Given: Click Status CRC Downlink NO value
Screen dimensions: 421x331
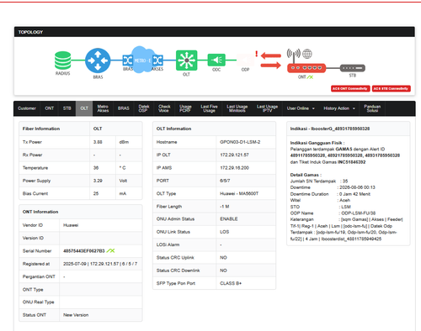Looking at the screenshot, I should [223, 271].
